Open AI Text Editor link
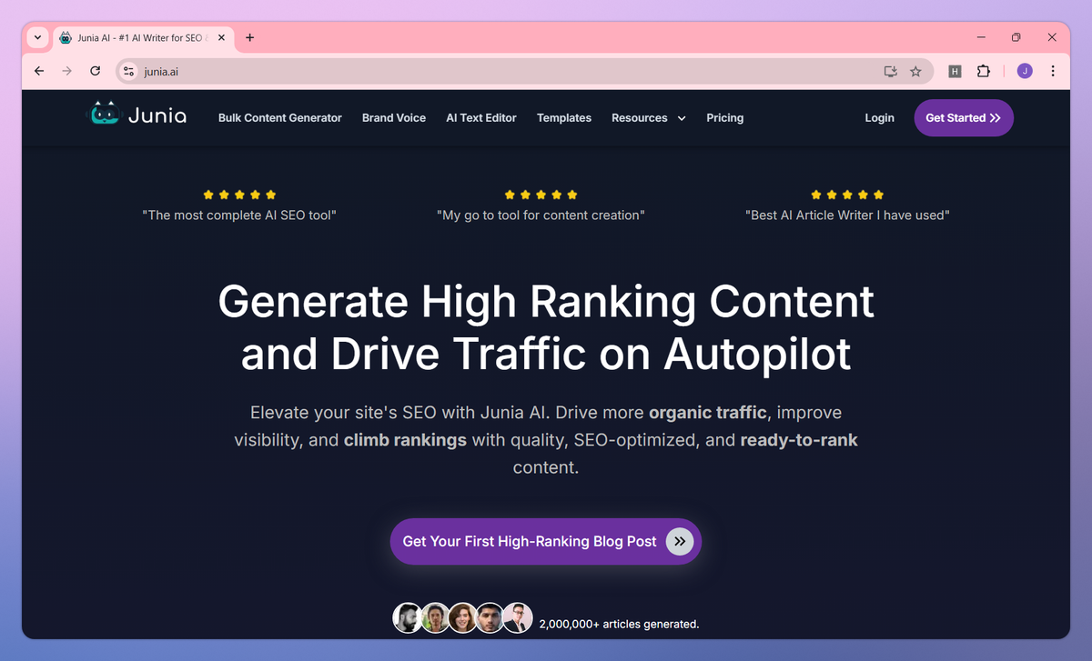 click(x=481, y=118)
